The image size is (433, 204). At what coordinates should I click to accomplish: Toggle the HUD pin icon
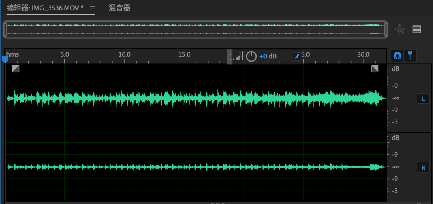[x=297, y=57]
